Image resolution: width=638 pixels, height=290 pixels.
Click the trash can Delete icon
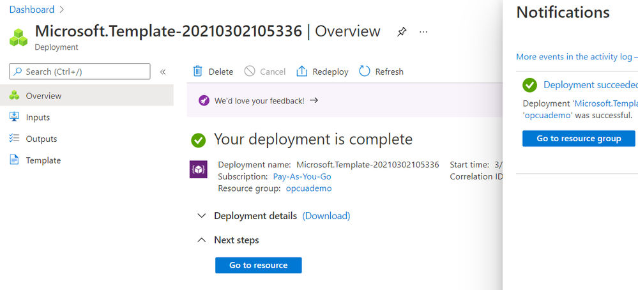[x=197, y=71]
